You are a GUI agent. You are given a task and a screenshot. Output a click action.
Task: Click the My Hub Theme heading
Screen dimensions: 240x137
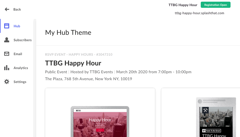(68, 33)
